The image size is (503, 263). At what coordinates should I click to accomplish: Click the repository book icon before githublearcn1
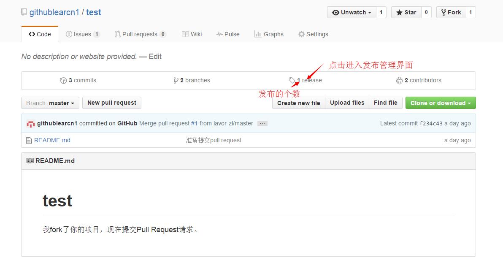tap(24, 12)
